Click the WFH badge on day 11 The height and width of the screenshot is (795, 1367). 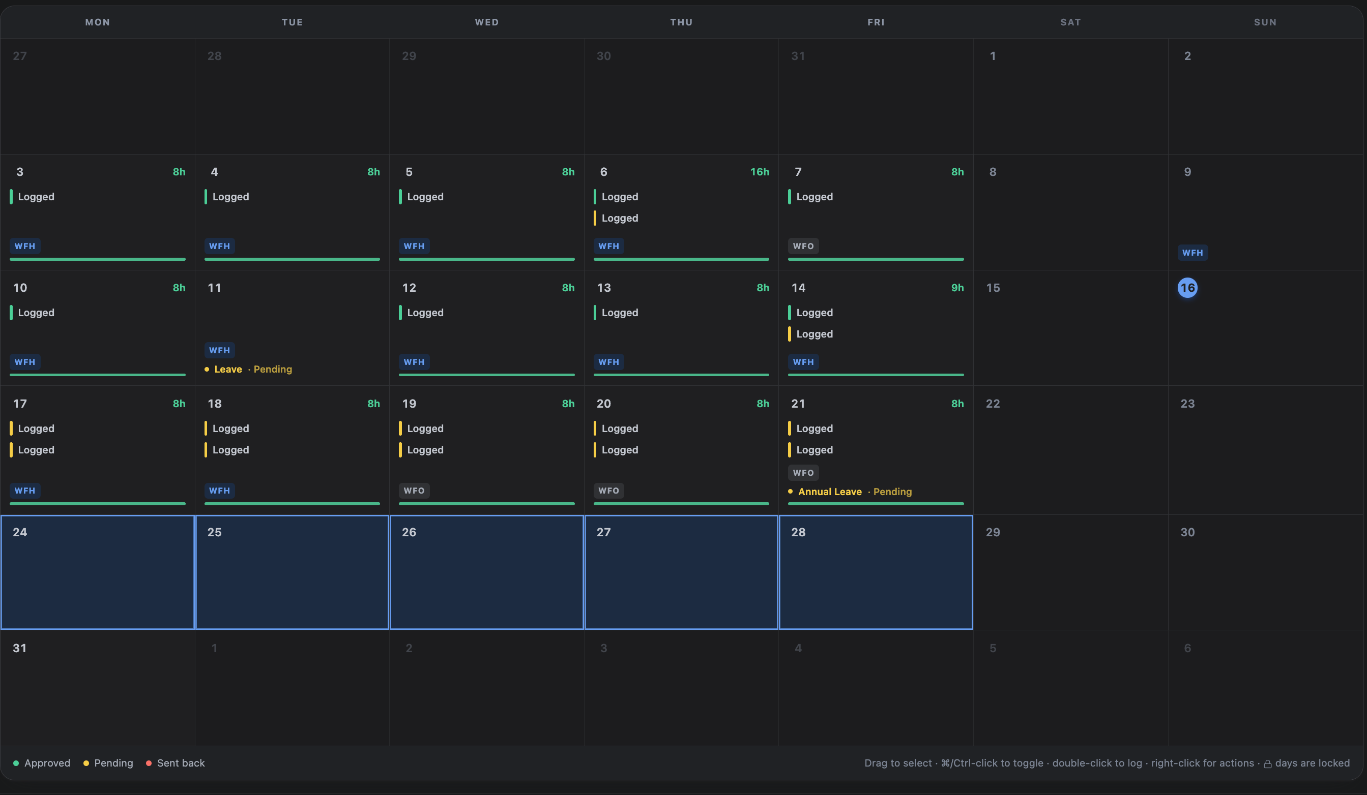tap(220, 350)
